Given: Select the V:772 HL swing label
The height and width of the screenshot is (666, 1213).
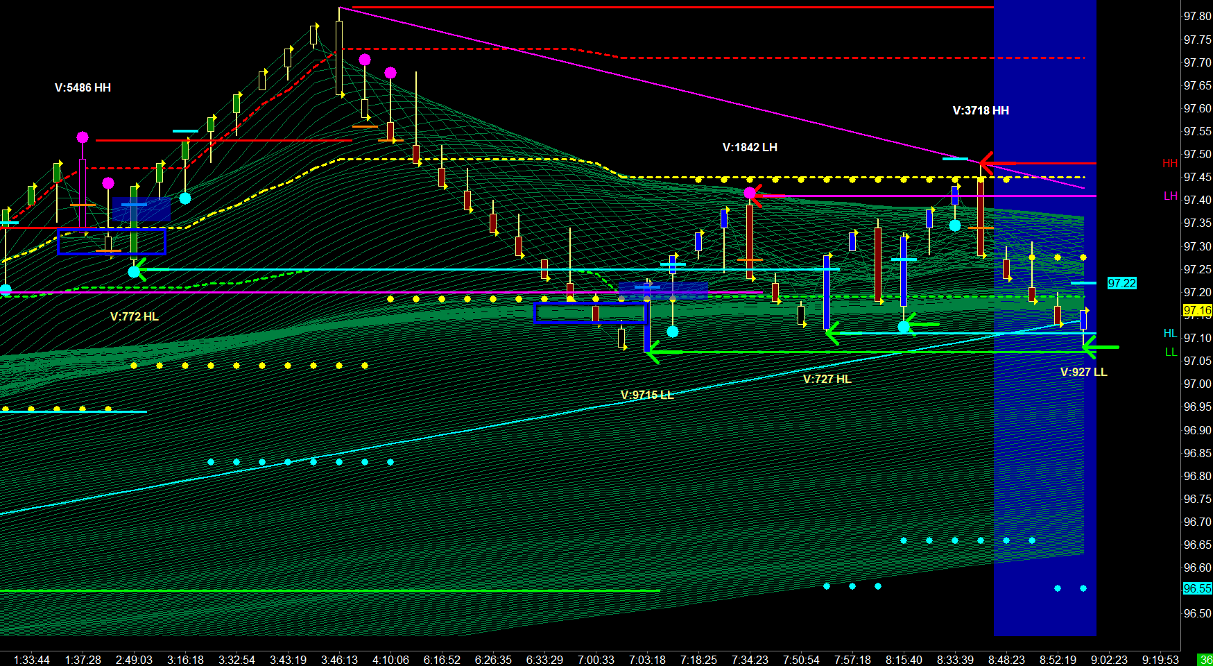Looking at the screenshot, I should [135, 317].
